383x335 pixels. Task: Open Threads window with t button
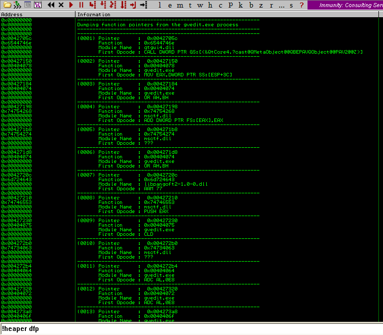pos(190,5)
